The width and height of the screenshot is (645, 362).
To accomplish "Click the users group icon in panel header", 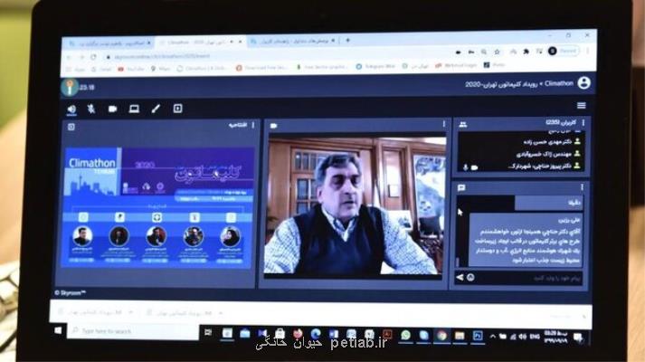I will pyautogui.click(x=463, y=124).
